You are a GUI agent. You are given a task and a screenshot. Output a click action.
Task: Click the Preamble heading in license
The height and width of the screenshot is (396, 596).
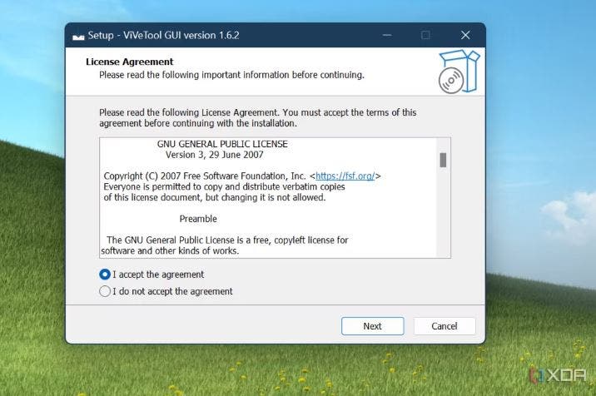click(x=198, y=219)
